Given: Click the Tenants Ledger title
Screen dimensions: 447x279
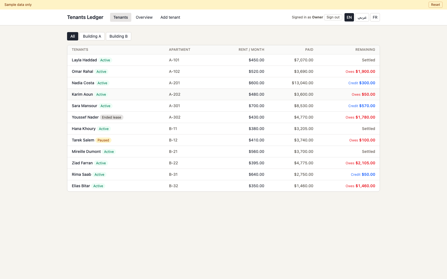Looking at the screenshot, I should [x=85, y=17].
